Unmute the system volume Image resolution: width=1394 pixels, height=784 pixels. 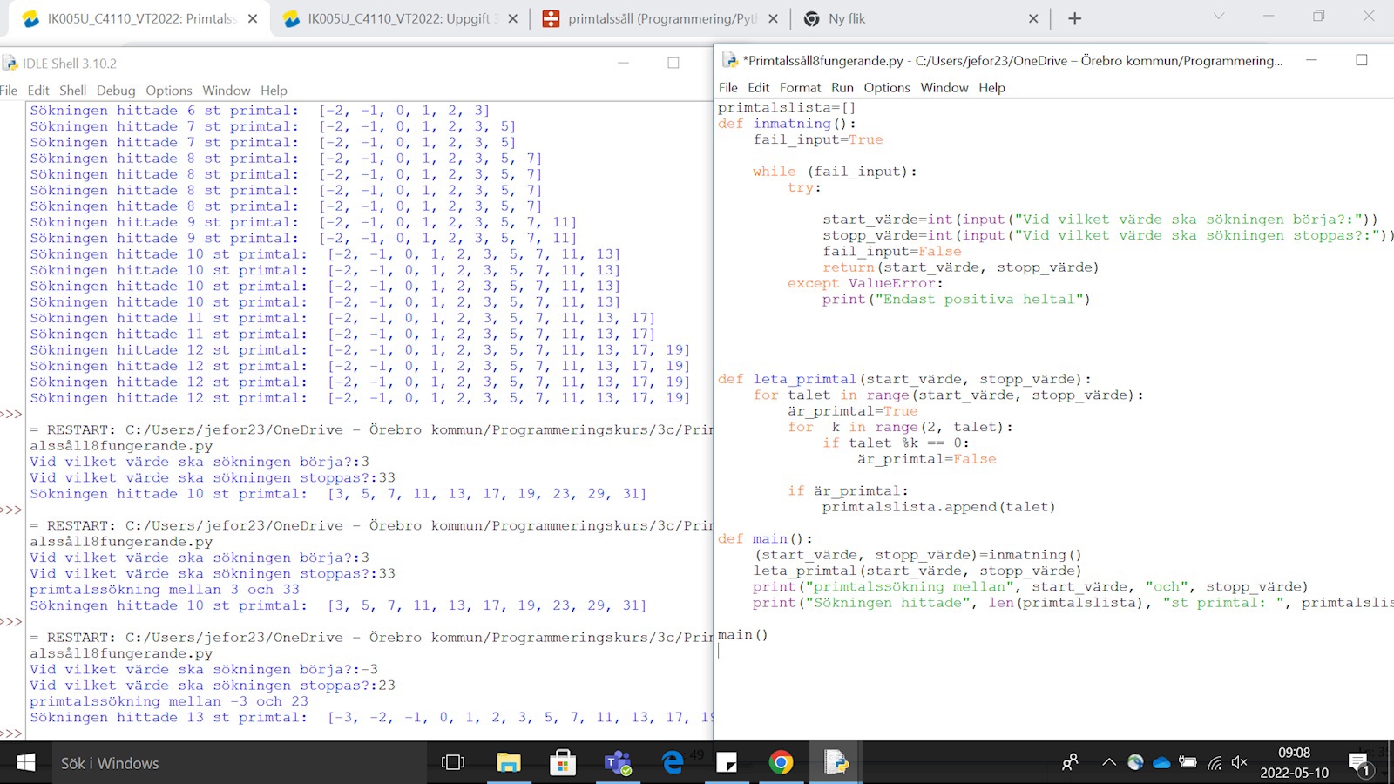coord(1240,762)
